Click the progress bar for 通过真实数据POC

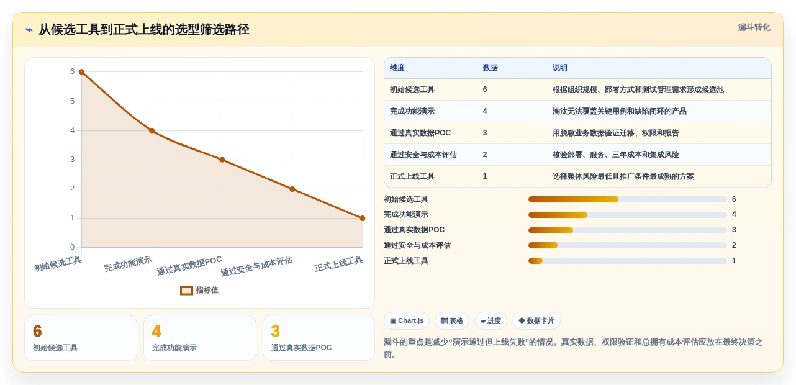click(x=628, y=230)
